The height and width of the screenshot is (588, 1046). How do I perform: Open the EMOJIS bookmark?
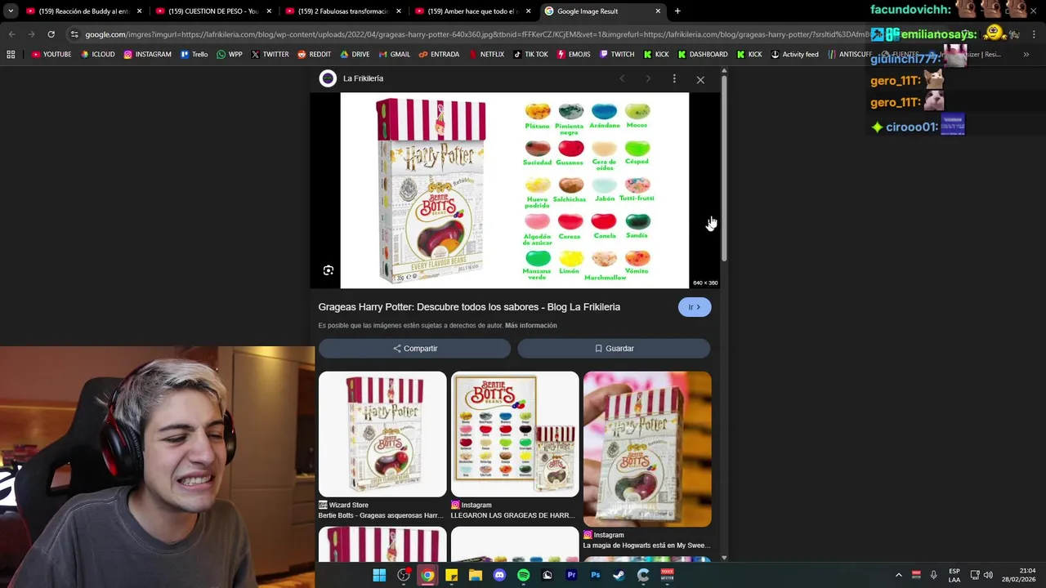(x=574, y=54)
